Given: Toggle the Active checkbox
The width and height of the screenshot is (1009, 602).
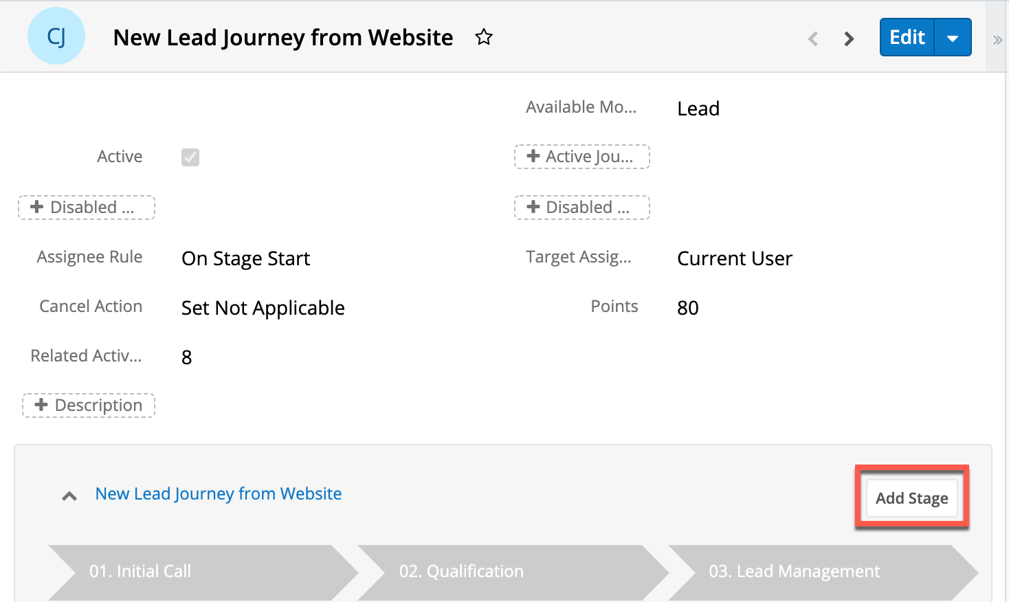Looking at the screenshot, I should pyautogui.click(x=190, y=157).
